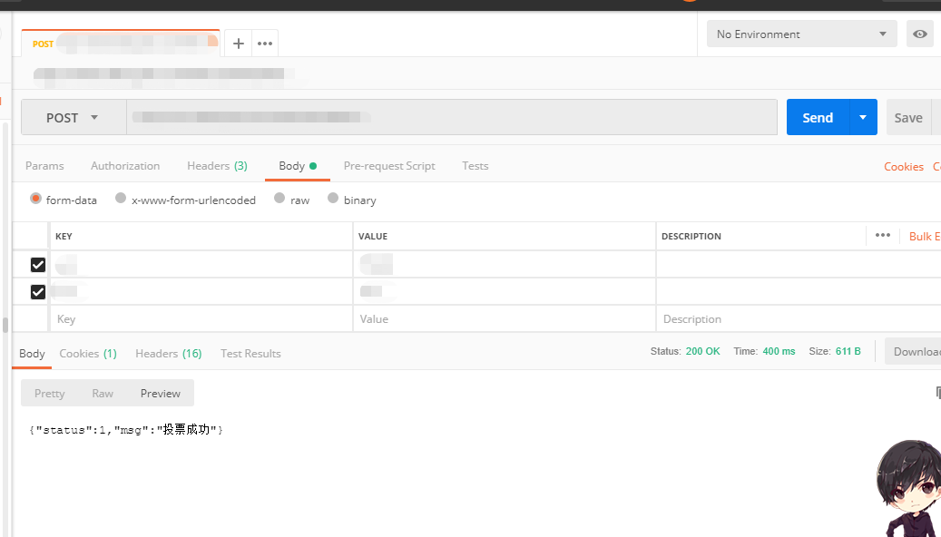Open response Cookies (1) tab
The height and width of the screenshot is (537, 941).
tap(88, 354)
